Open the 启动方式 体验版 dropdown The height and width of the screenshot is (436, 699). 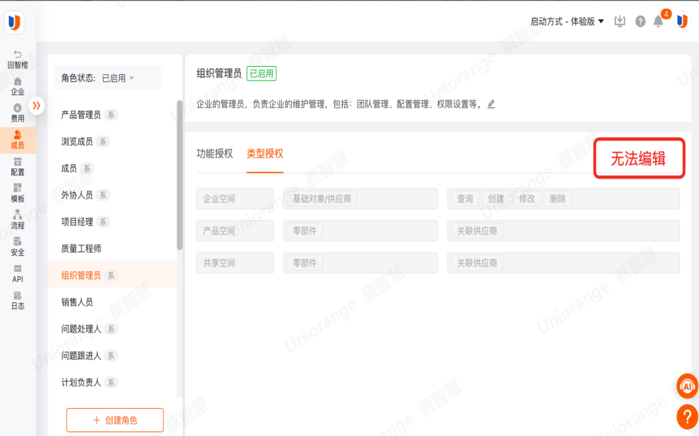pyautogui.click(x=567, y=21)
